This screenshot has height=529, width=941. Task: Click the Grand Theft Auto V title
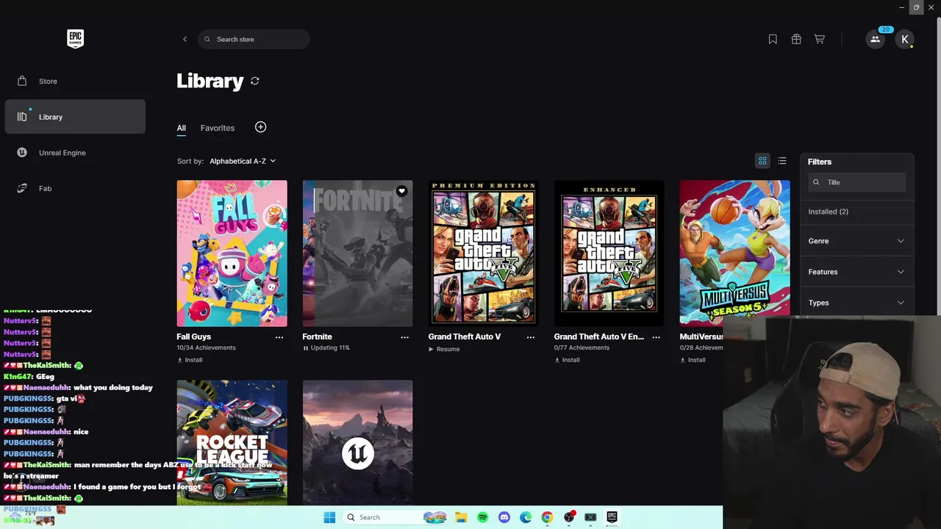point(465,337)
